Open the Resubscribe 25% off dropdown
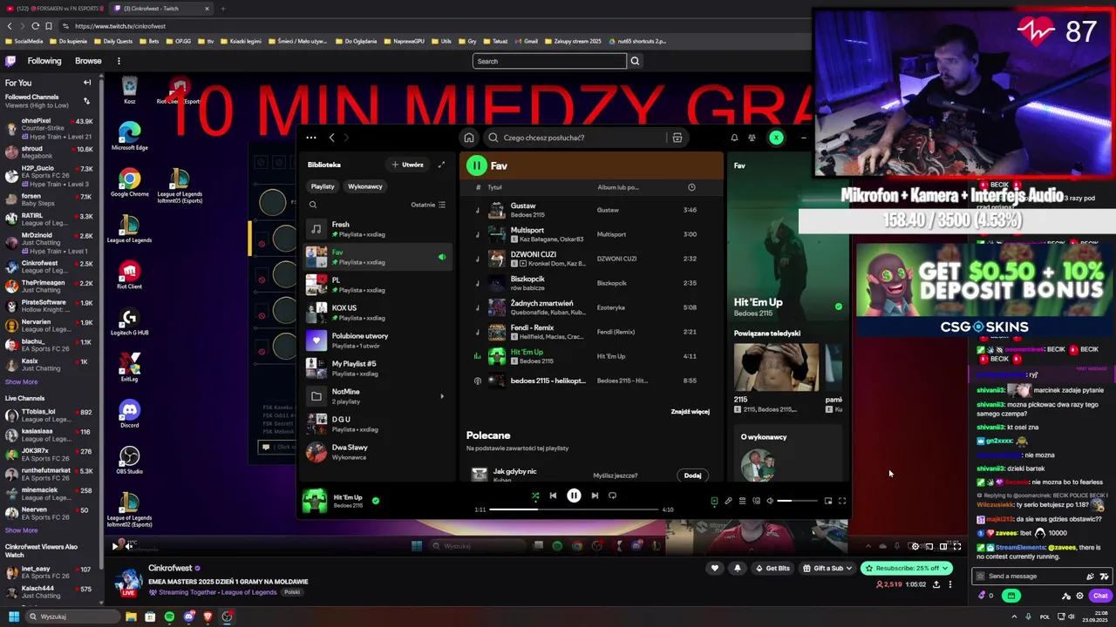This screenshot has height=627, width=1116. pyautogui.click(x=906, y=568)
